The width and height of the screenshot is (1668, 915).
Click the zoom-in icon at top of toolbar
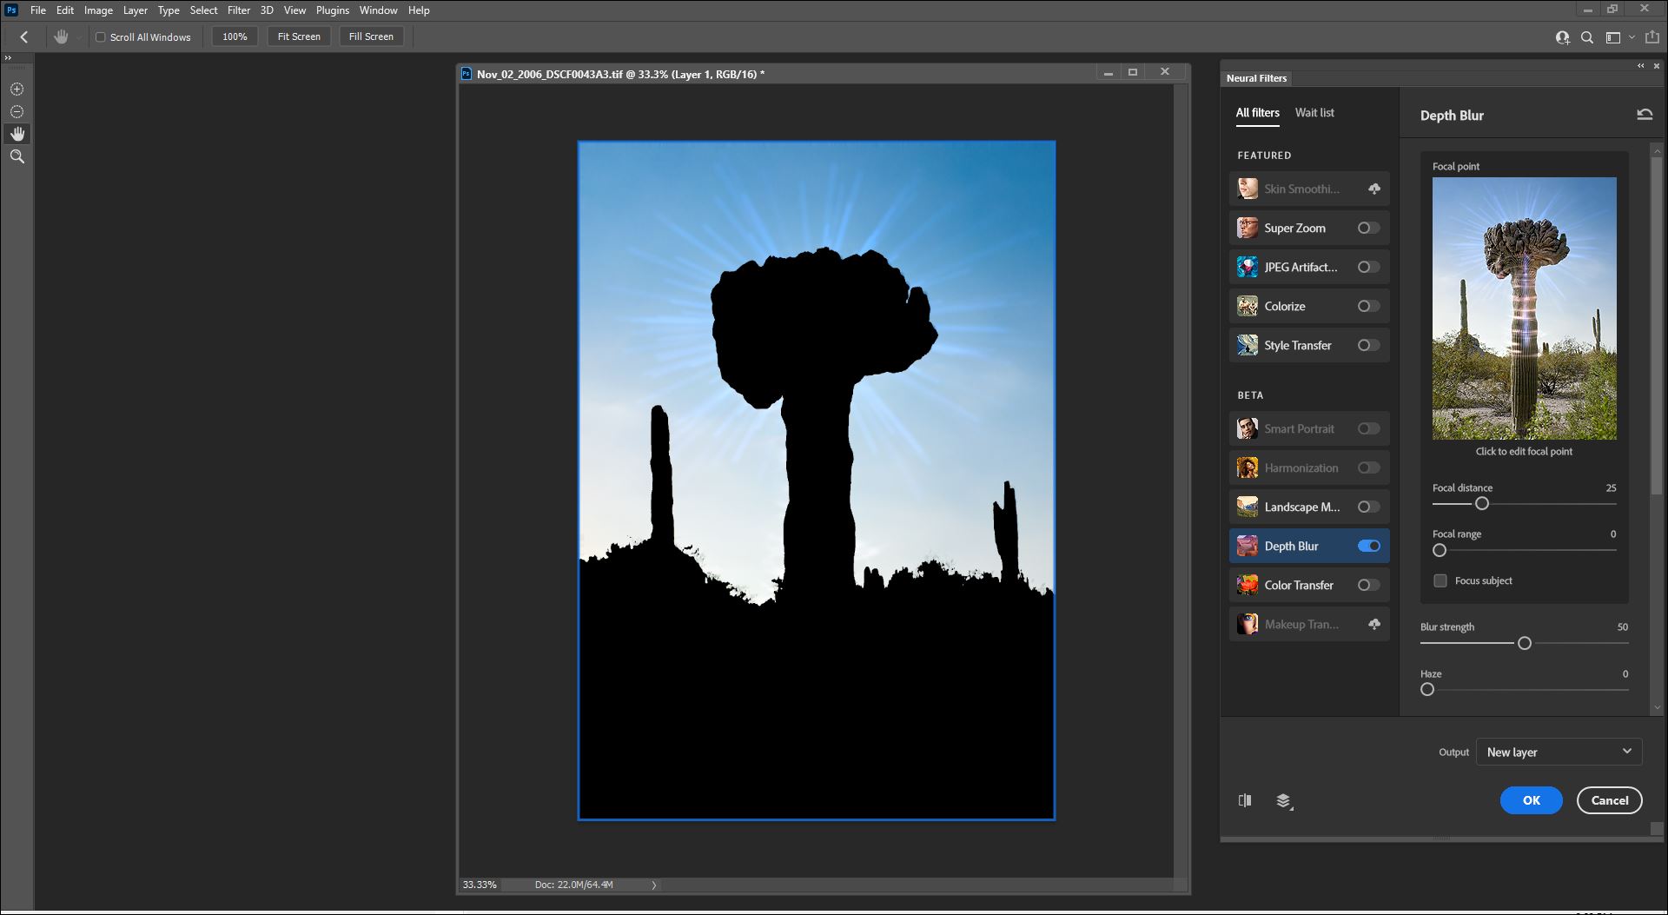[17, 90]
